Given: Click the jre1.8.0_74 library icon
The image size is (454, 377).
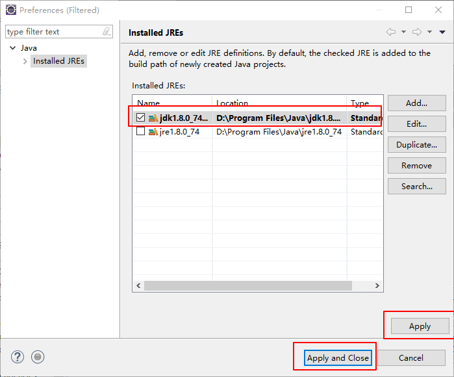Looking at the screenshot, I should [x=153, y=131].
